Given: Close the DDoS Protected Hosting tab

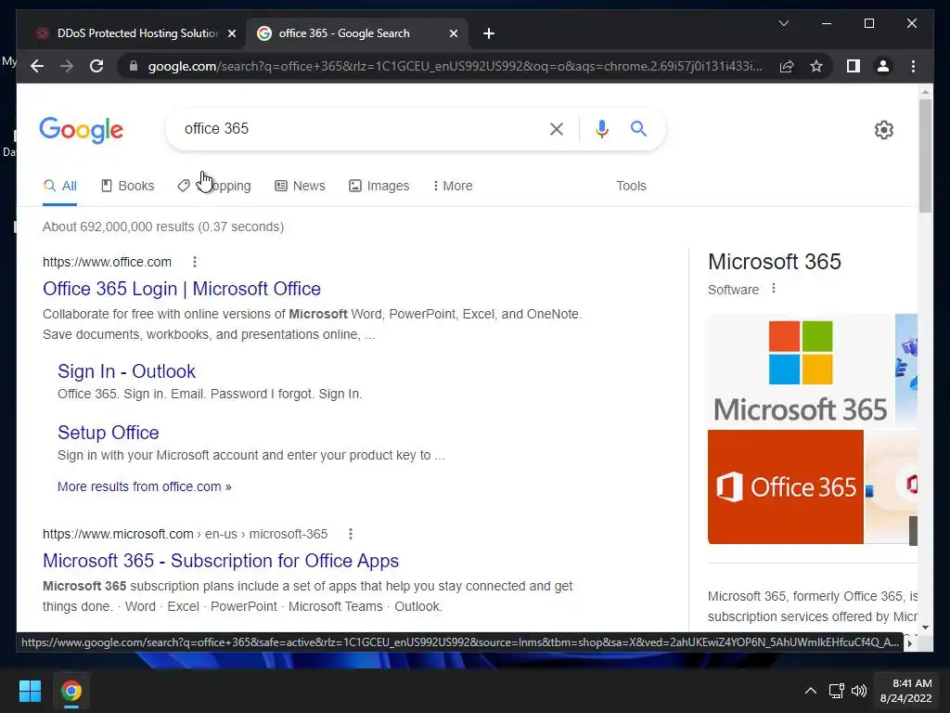Looking at the screenshot, I should [231, 33].
